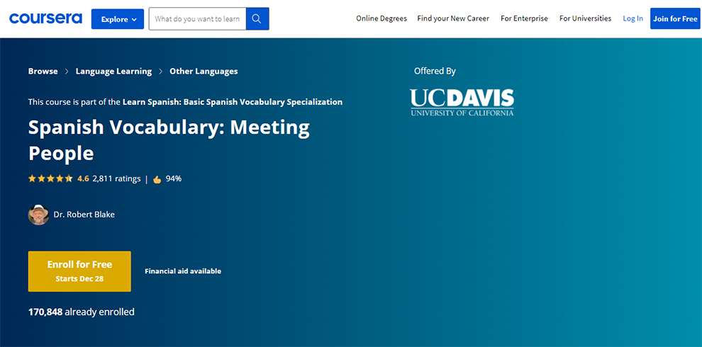The width and height of the screenshot is (702, 347).
Task: Click the 94% approval value
Action: 174,179
